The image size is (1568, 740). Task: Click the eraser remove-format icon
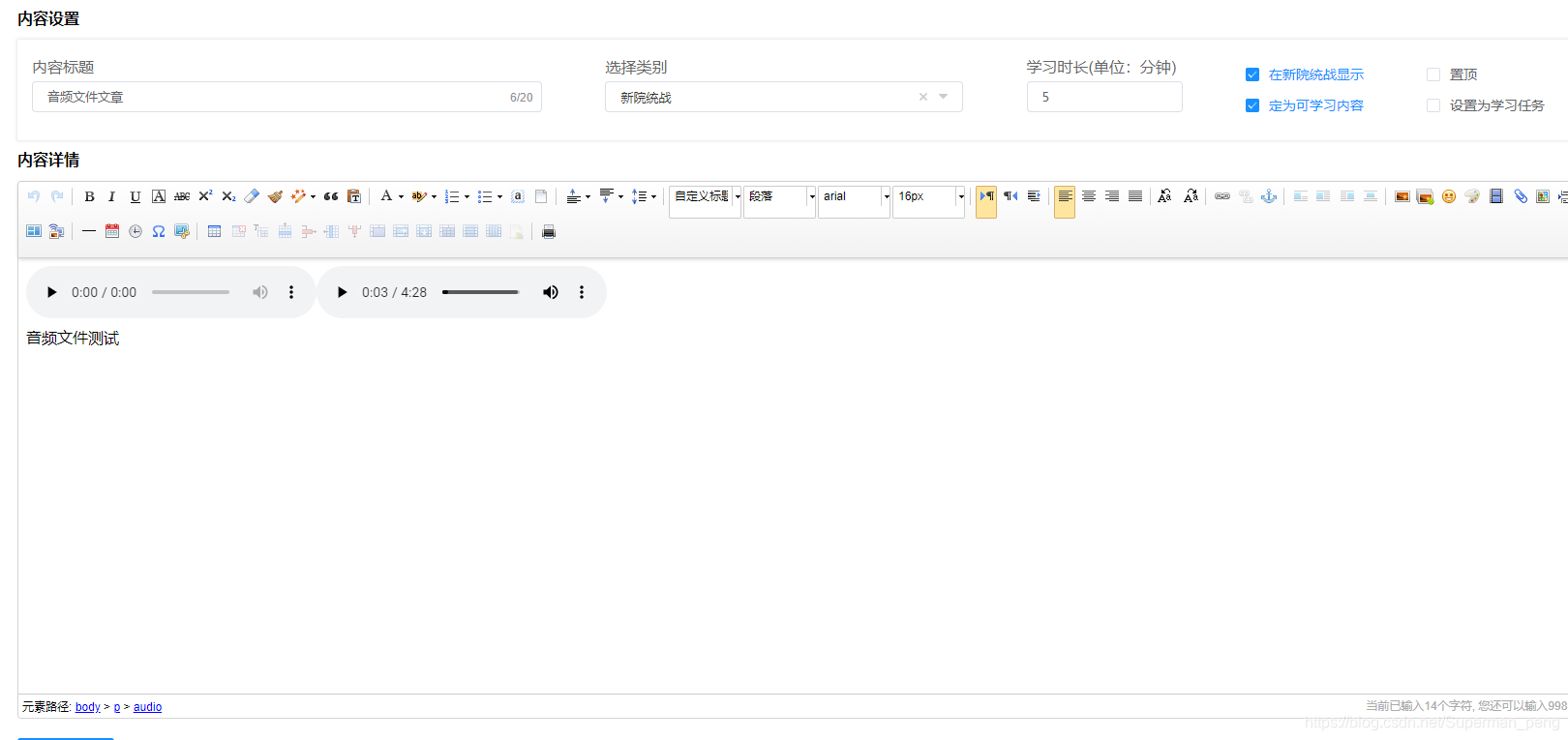[252, 196]
